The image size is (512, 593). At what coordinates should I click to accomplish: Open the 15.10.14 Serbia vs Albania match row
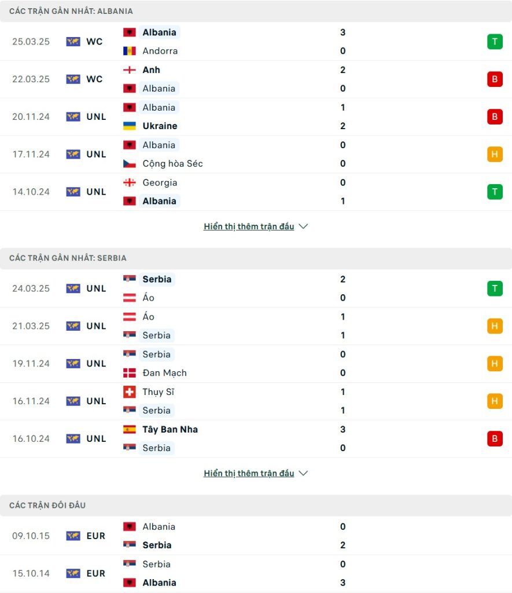tap(256, 573)
